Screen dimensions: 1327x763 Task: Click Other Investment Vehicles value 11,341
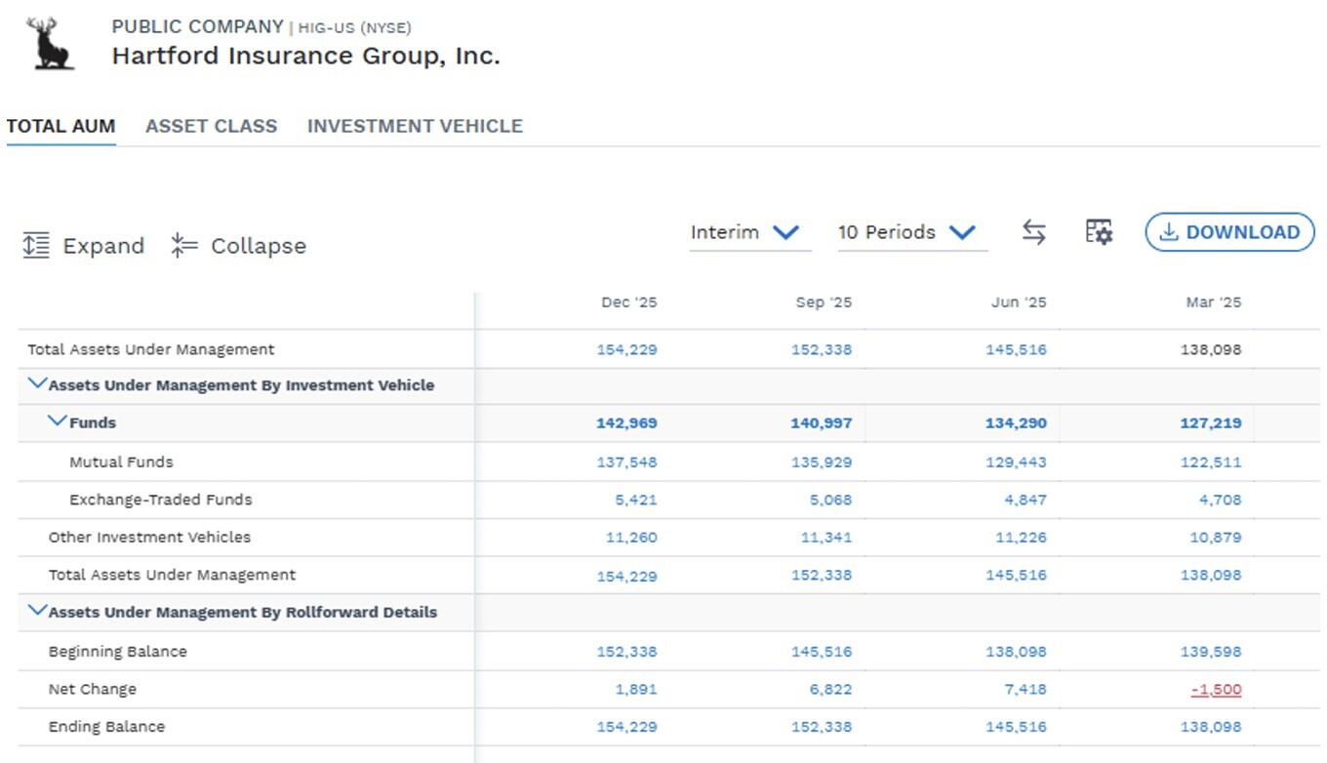826,538
